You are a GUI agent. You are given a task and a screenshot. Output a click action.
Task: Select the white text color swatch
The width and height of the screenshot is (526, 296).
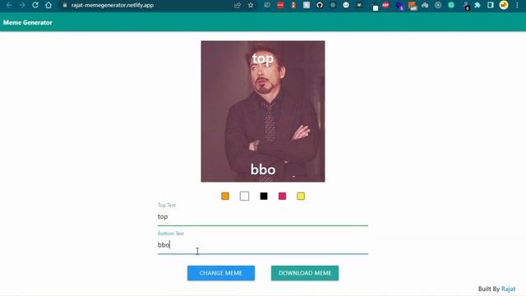245,196
